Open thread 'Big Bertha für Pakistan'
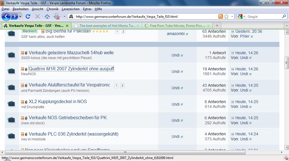 click(x=68, y=31)
